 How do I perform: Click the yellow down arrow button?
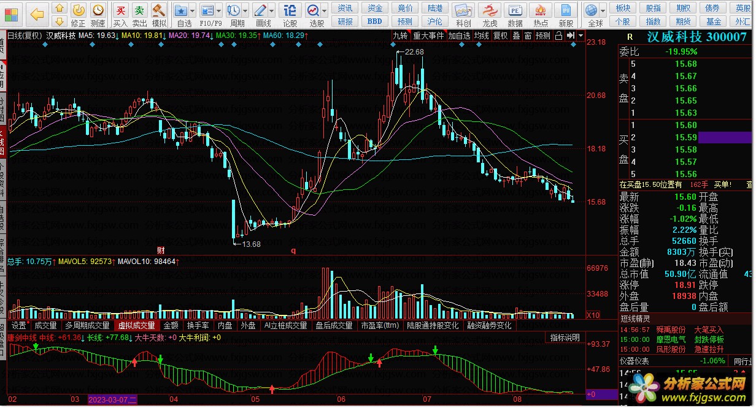coord(60,23)
